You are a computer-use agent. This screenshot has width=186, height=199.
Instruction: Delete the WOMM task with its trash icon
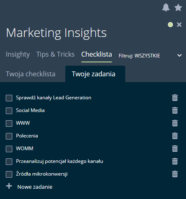(175, 149)
